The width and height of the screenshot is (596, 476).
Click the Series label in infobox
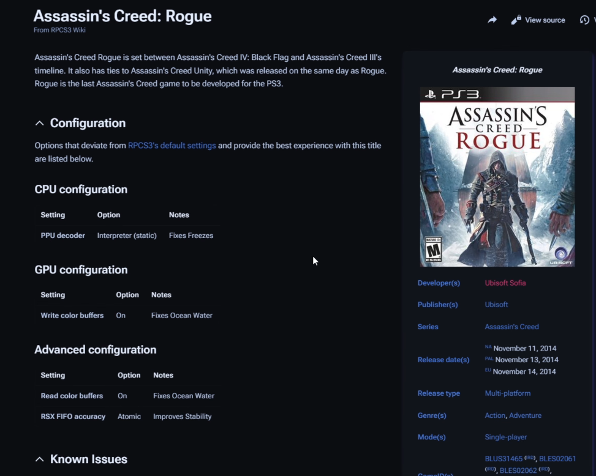428,327
